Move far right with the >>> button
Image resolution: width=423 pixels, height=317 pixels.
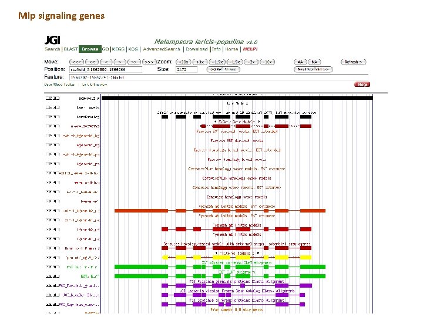(x=149, y=62)
